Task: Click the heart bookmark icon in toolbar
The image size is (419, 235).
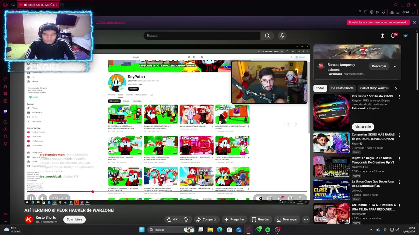Action: coord(383,12)
